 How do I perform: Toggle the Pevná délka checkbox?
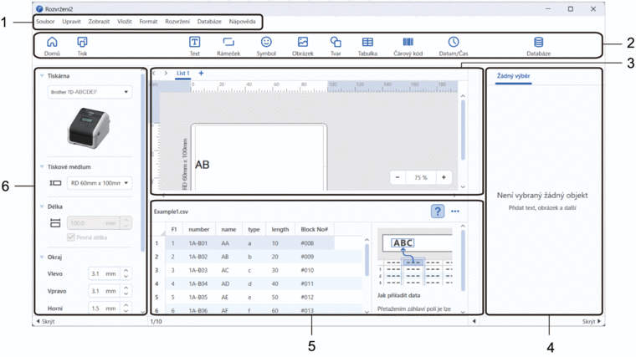coord(71,237)
